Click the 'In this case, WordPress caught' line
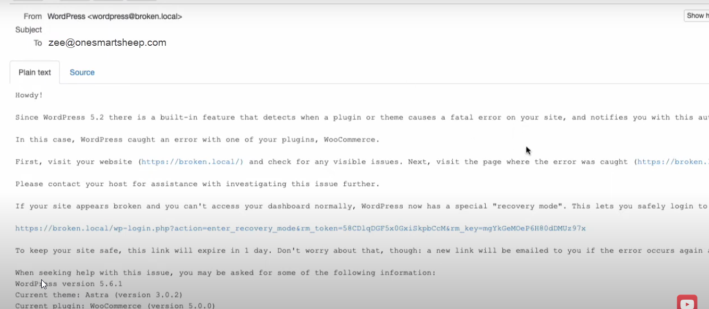 [x=197, y=139]
